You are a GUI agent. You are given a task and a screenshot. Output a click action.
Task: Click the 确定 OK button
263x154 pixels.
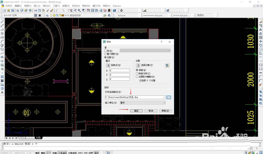point(136,111)
